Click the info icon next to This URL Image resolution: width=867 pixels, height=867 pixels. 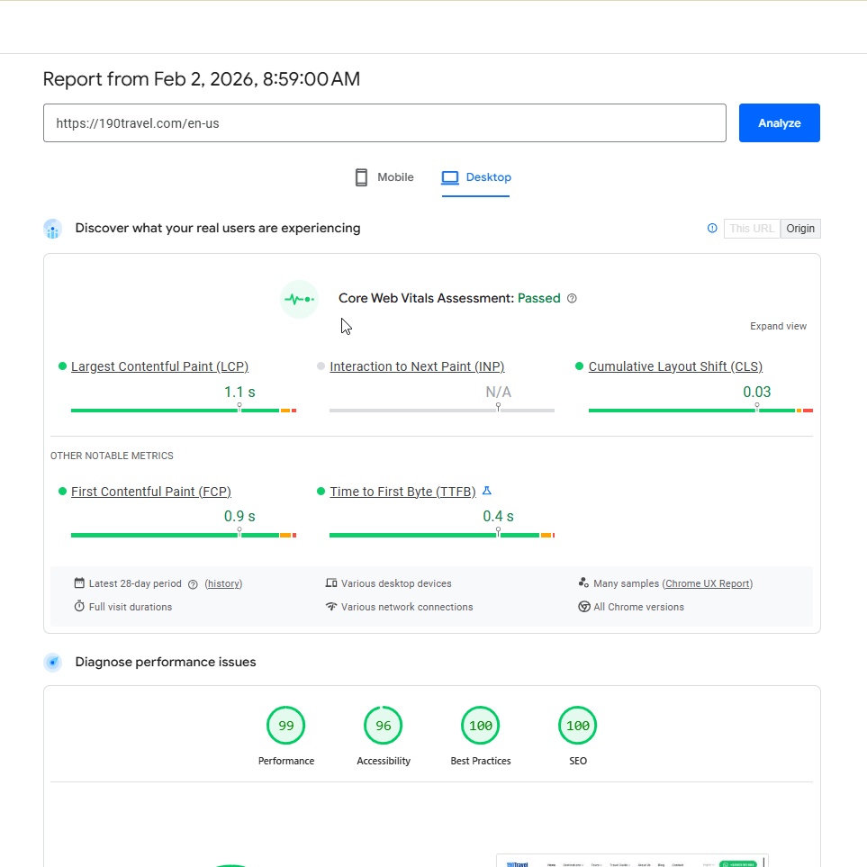click(712, 229)
